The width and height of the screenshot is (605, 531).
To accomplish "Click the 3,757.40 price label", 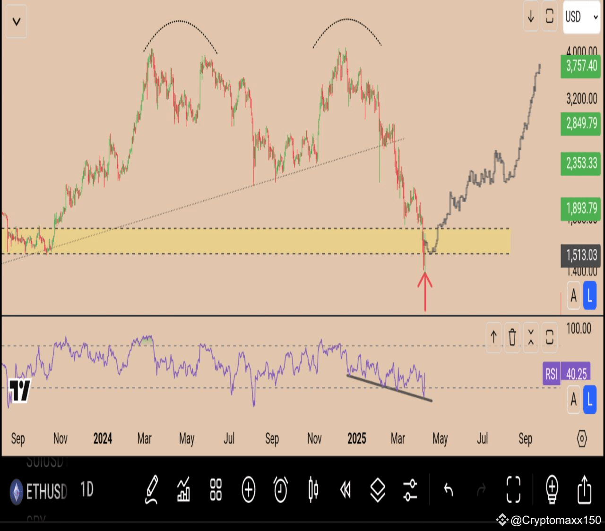I will (581, 66).
